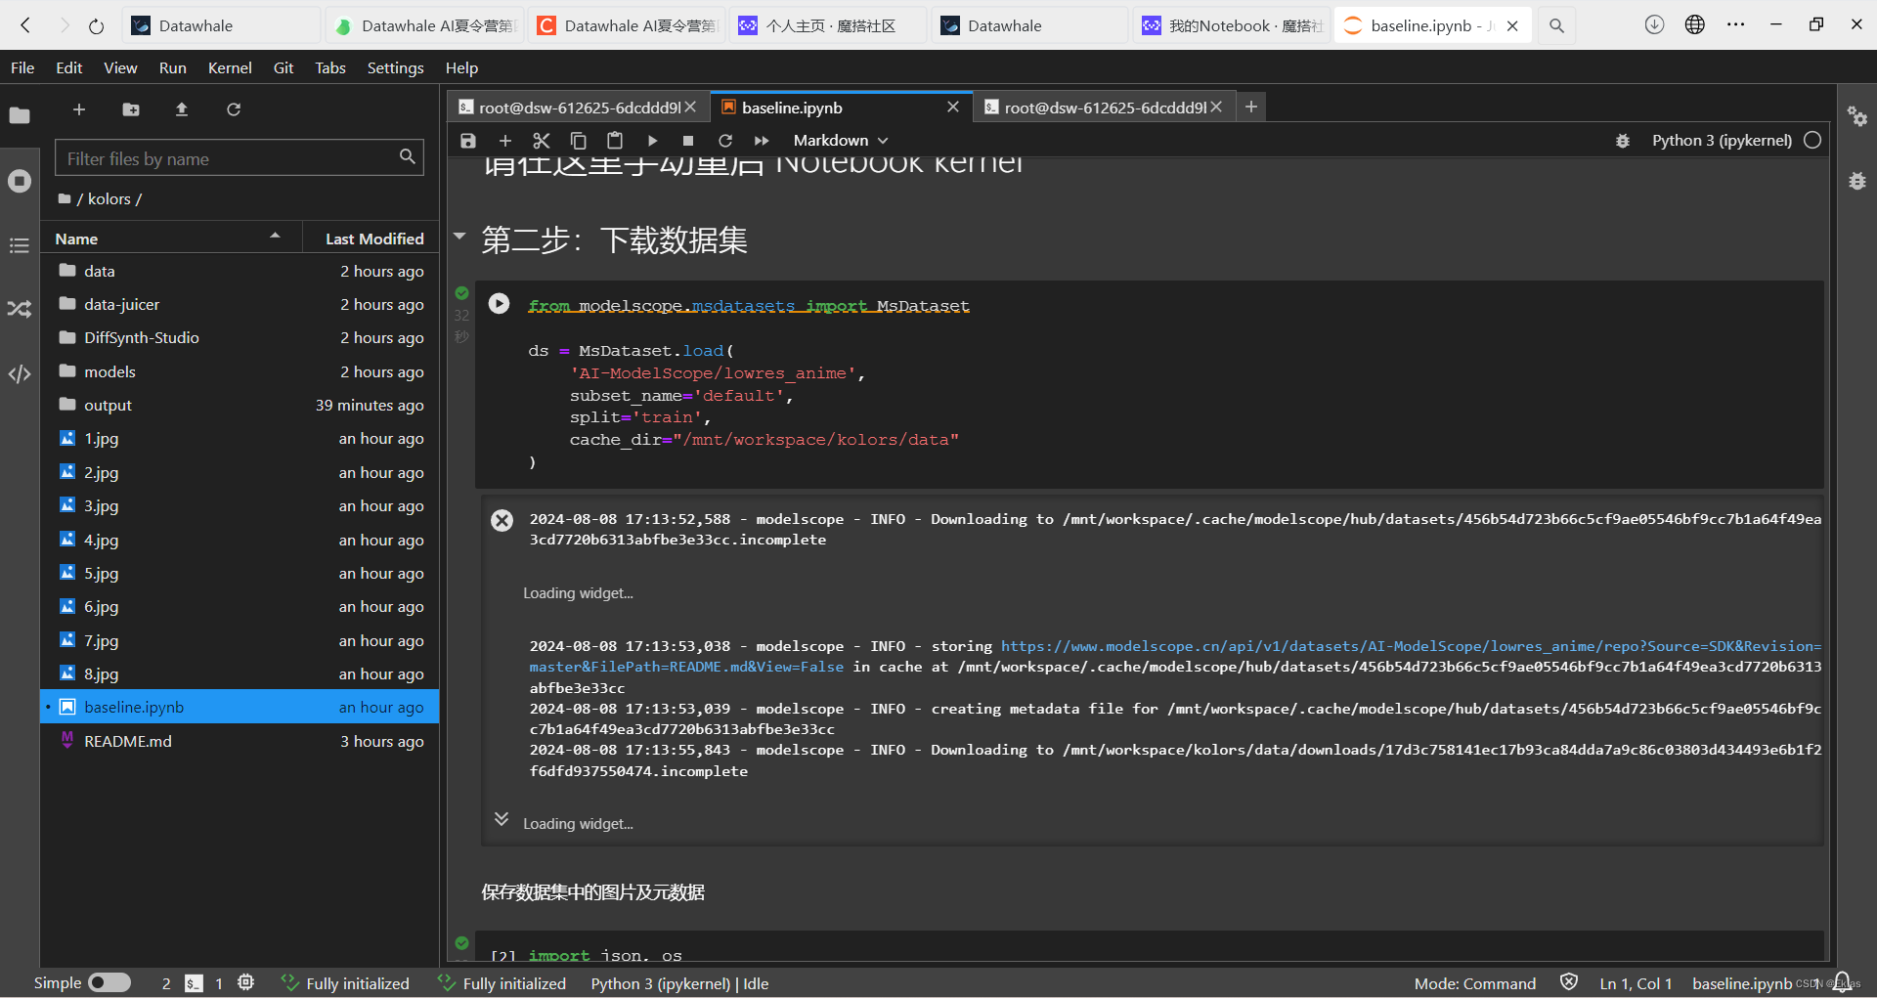Restart kernel and run all cells

click(762, 141)
